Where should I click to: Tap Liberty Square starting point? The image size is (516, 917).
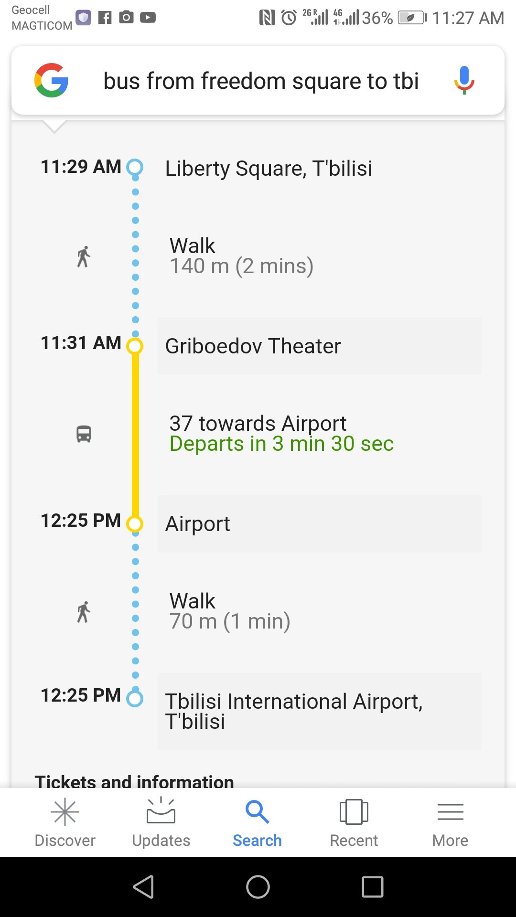point(269,169)
